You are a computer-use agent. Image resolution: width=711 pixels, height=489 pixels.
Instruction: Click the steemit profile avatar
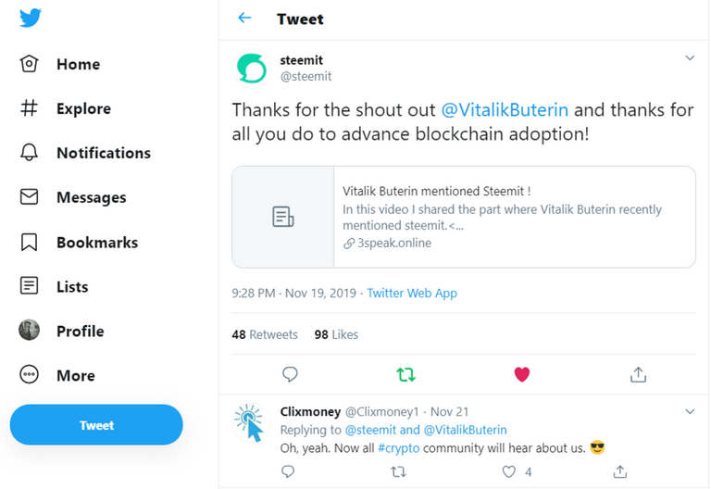[250, 68]
